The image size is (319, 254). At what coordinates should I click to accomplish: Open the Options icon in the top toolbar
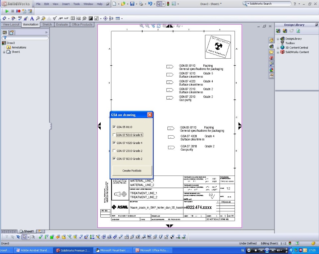174,4
